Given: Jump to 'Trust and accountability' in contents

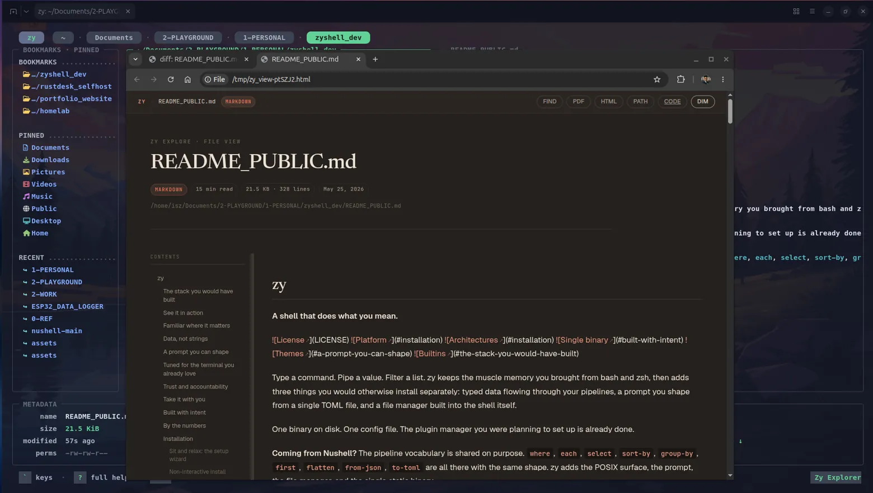Looking at the screenshot, I should tap(195, 387).
